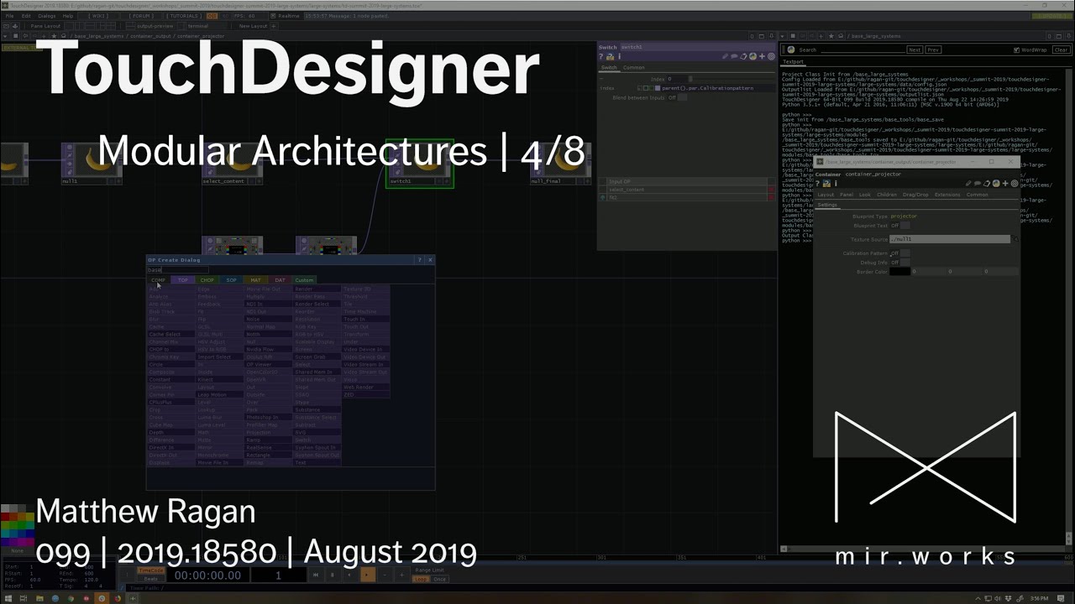Open Dialogs menu
The image size is (1075, 604).
click(x=47, y=16)
